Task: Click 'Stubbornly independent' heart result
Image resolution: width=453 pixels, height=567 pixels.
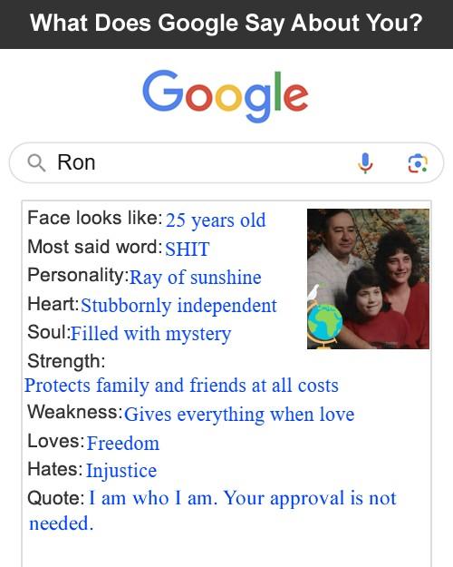Action: [178, 306]
